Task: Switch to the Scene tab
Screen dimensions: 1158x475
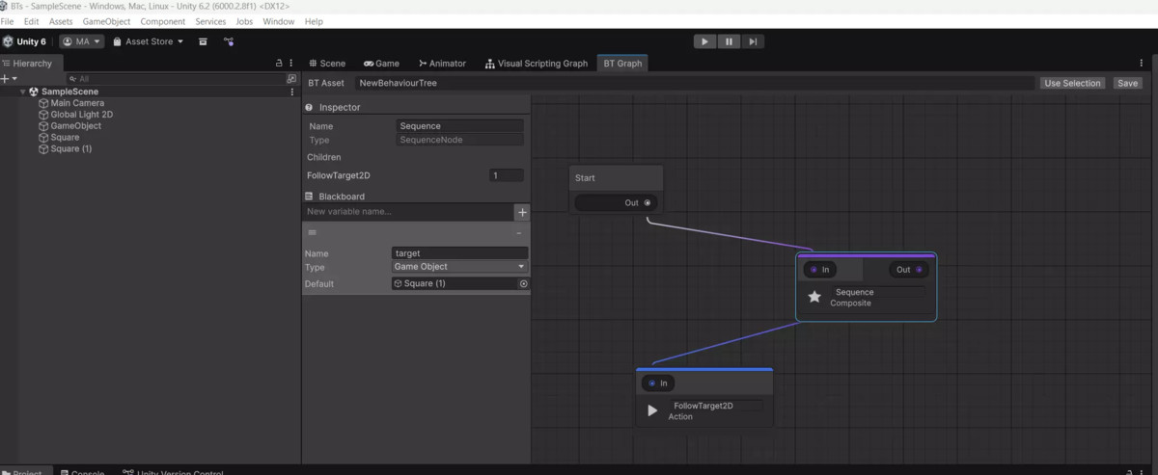Action: point(326,64)
